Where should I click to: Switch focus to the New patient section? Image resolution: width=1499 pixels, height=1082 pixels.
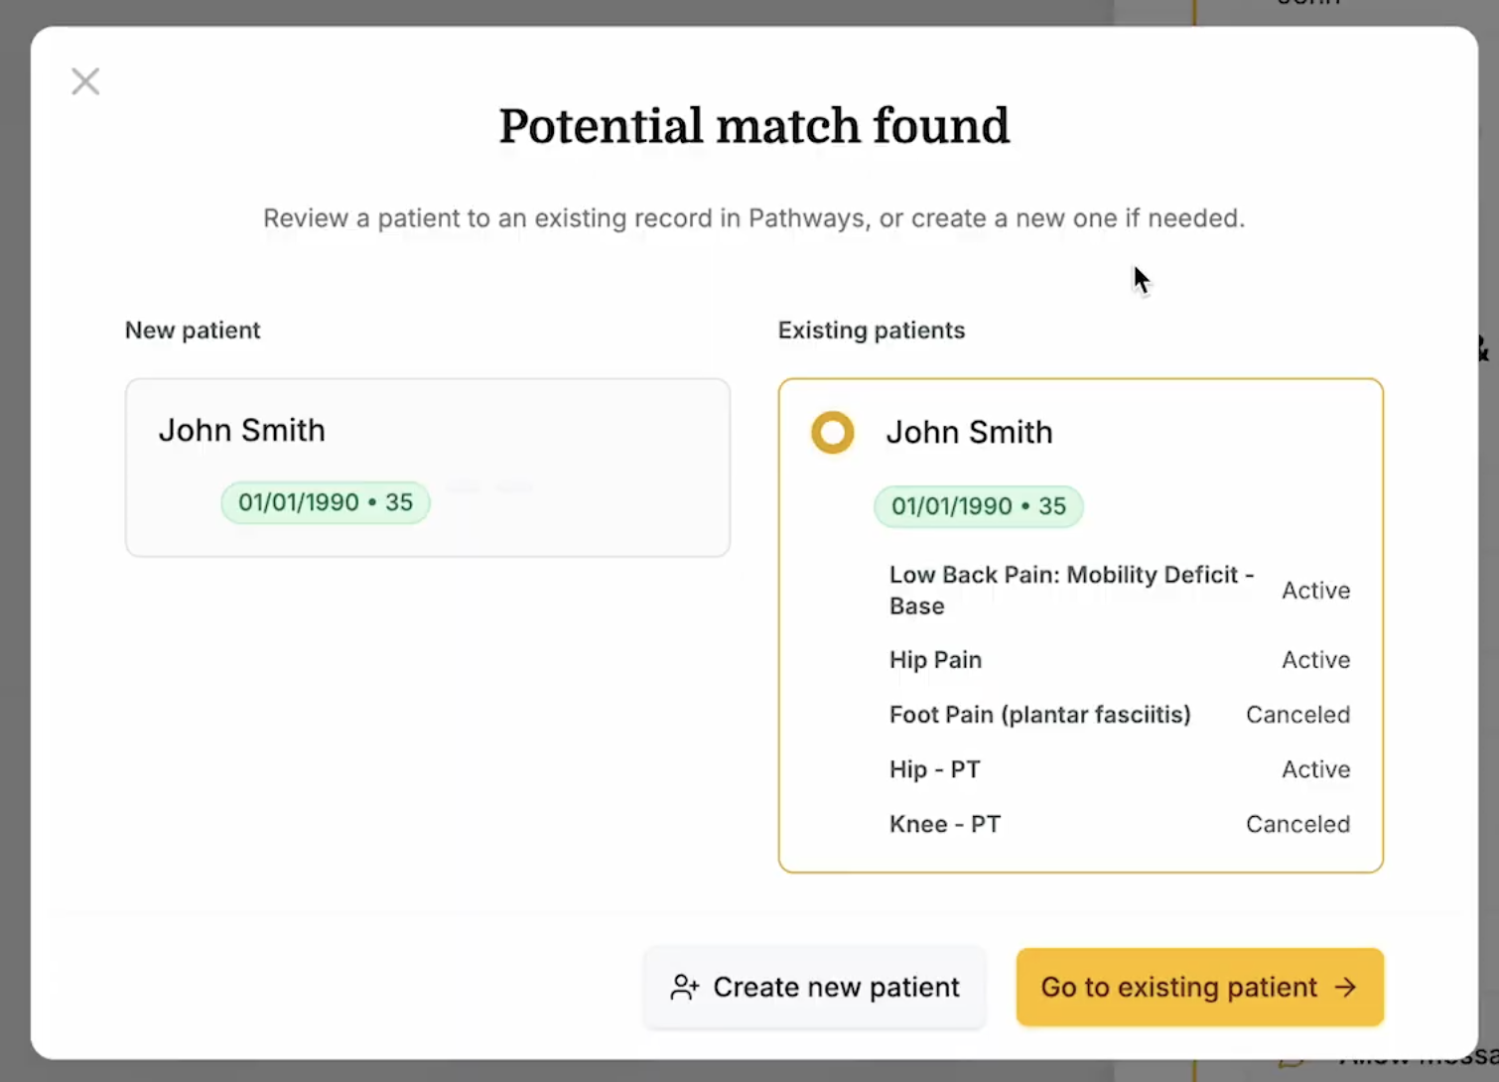[x=193, y=331]
